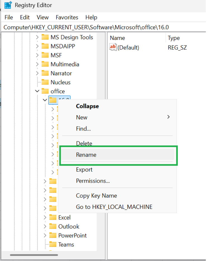Select the Multimedia tree label

(65, 64)
